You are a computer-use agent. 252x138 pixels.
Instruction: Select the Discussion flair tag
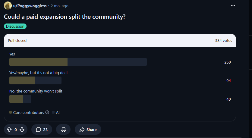click(15, 26)
